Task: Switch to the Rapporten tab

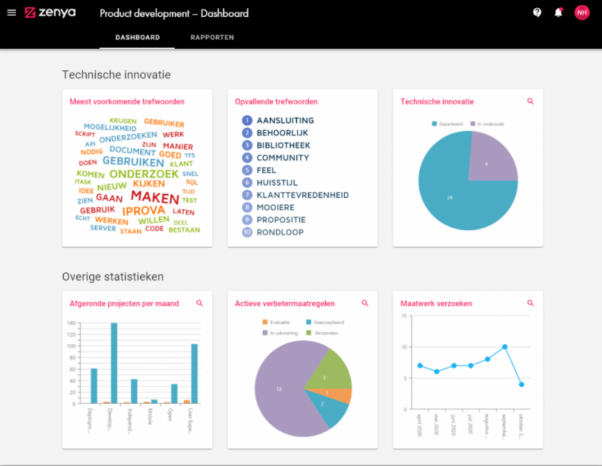Action: click(213, 37)
